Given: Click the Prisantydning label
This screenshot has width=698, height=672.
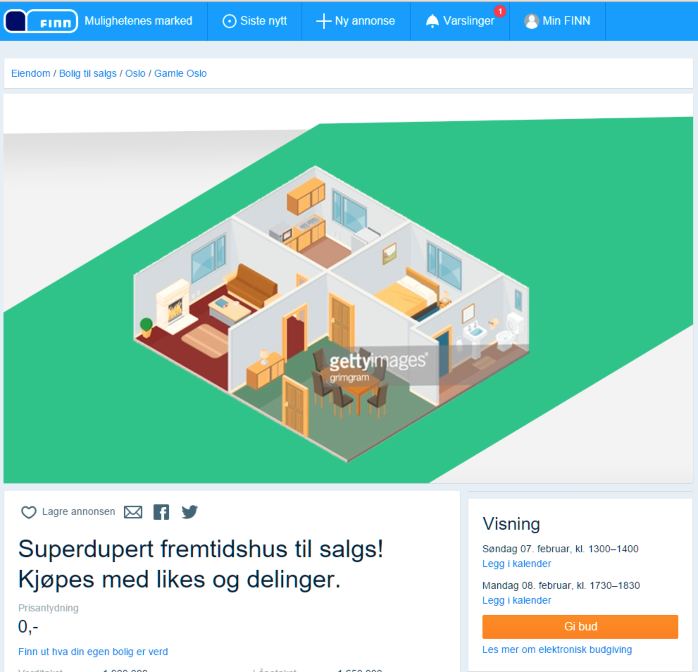Looking at the screenshot, I should [x=48, y=608].
